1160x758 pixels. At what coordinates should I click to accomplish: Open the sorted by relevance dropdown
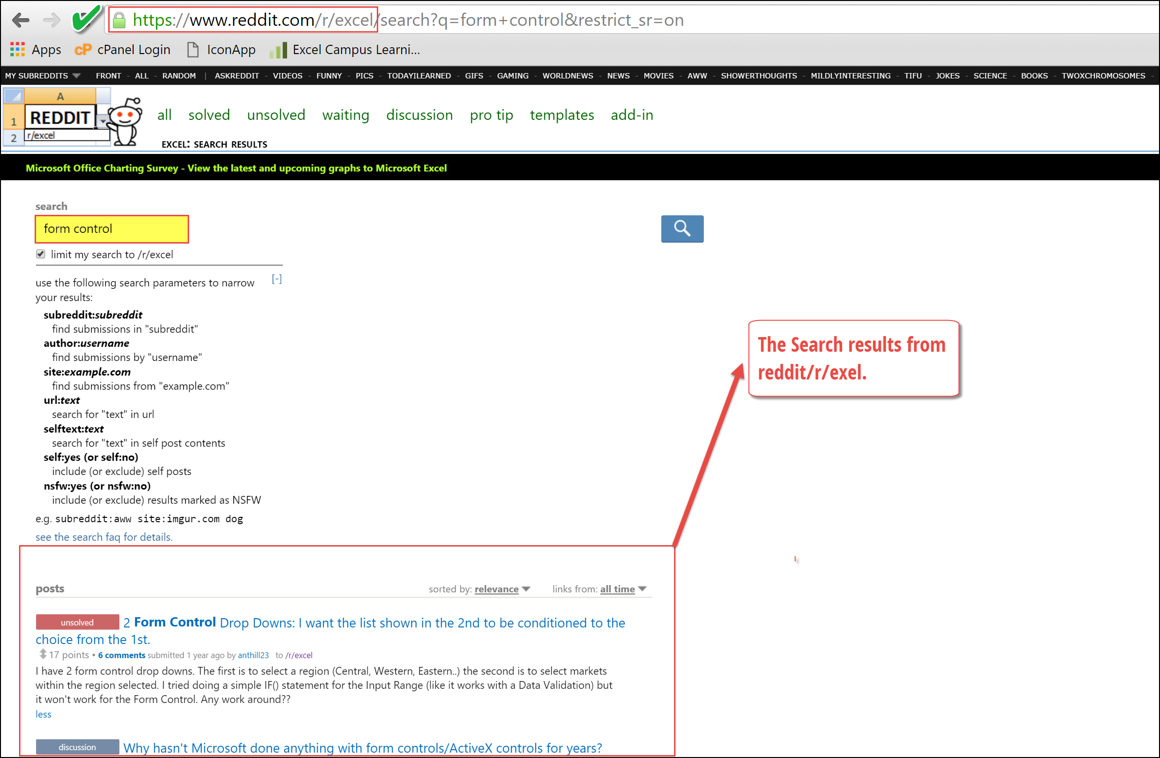502,589
